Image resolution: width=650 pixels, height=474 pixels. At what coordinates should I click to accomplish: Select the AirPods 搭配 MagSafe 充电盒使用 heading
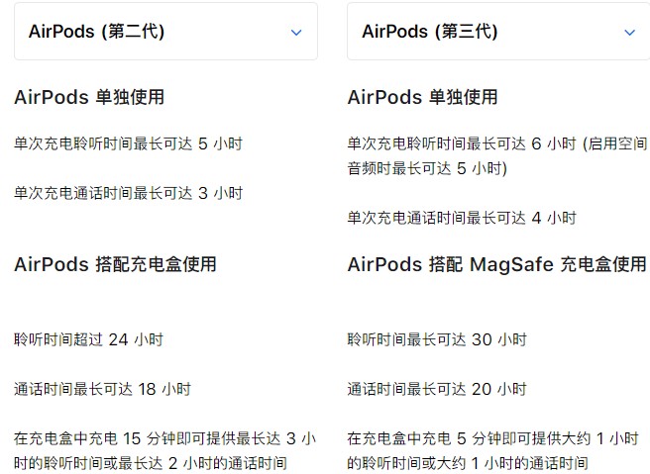pos(496,264)
